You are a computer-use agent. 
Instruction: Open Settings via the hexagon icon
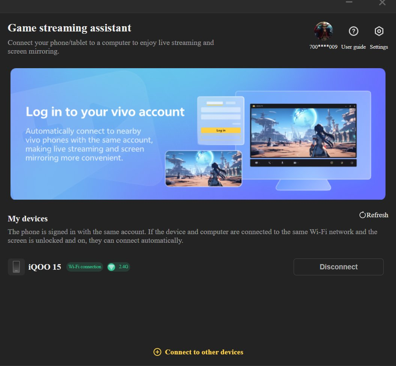point(379,31)
